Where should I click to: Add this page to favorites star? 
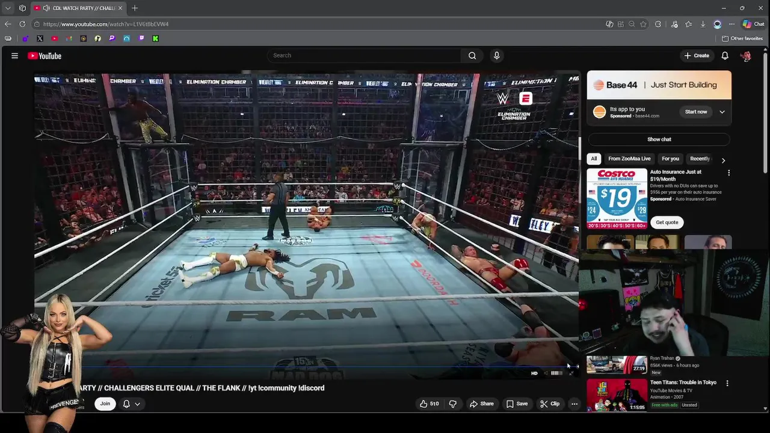tap(643, 24)
